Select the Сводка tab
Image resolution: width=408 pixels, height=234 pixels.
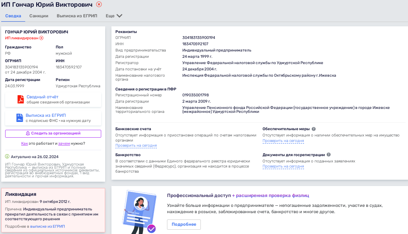[13, 16]
